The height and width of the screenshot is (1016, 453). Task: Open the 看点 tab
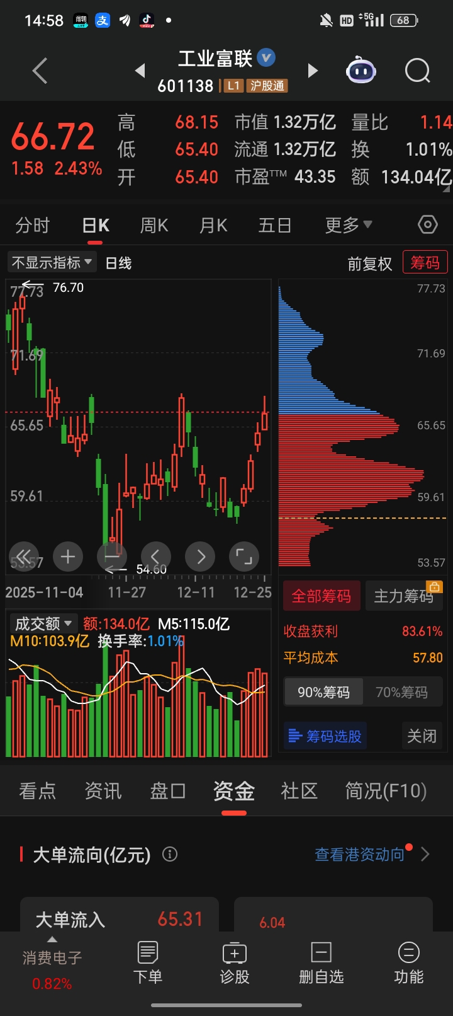point(38,790)
